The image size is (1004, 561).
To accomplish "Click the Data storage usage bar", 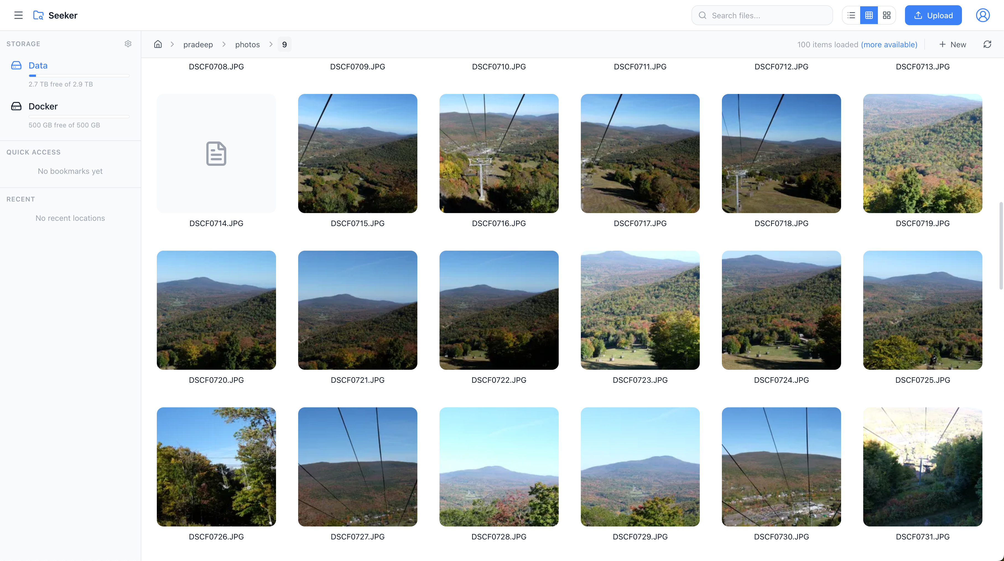I will pos(79,75).
